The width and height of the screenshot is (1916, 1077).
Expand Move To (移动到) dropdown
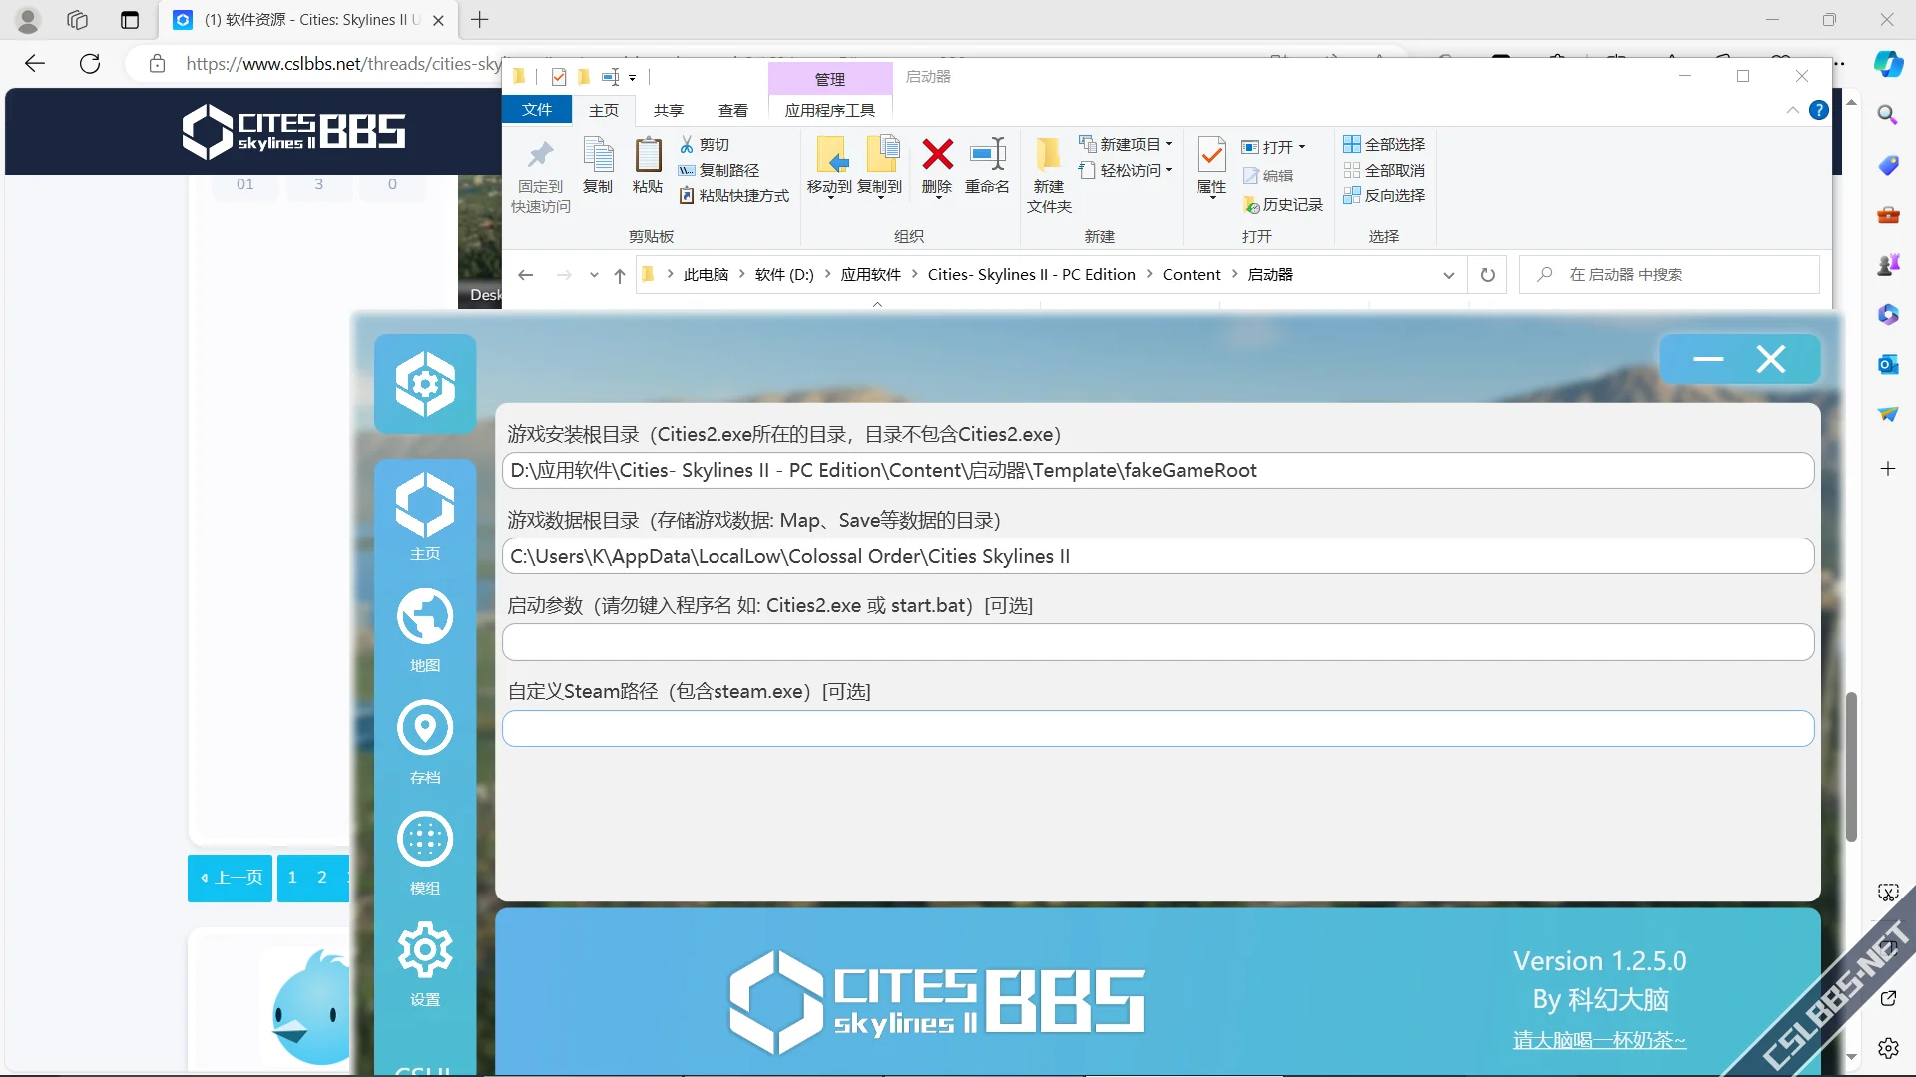coord(829,198)
